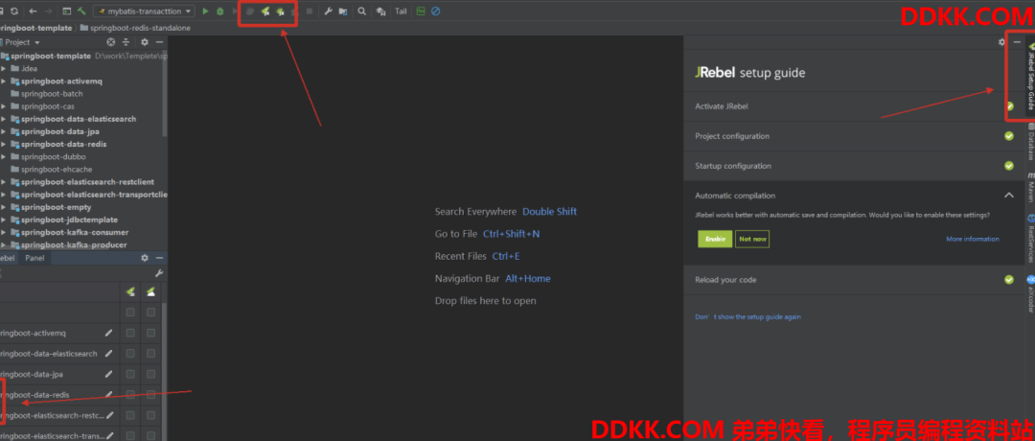Open the RestServices side tab
Screen dimensions: 1035x441
point(1030,238)
